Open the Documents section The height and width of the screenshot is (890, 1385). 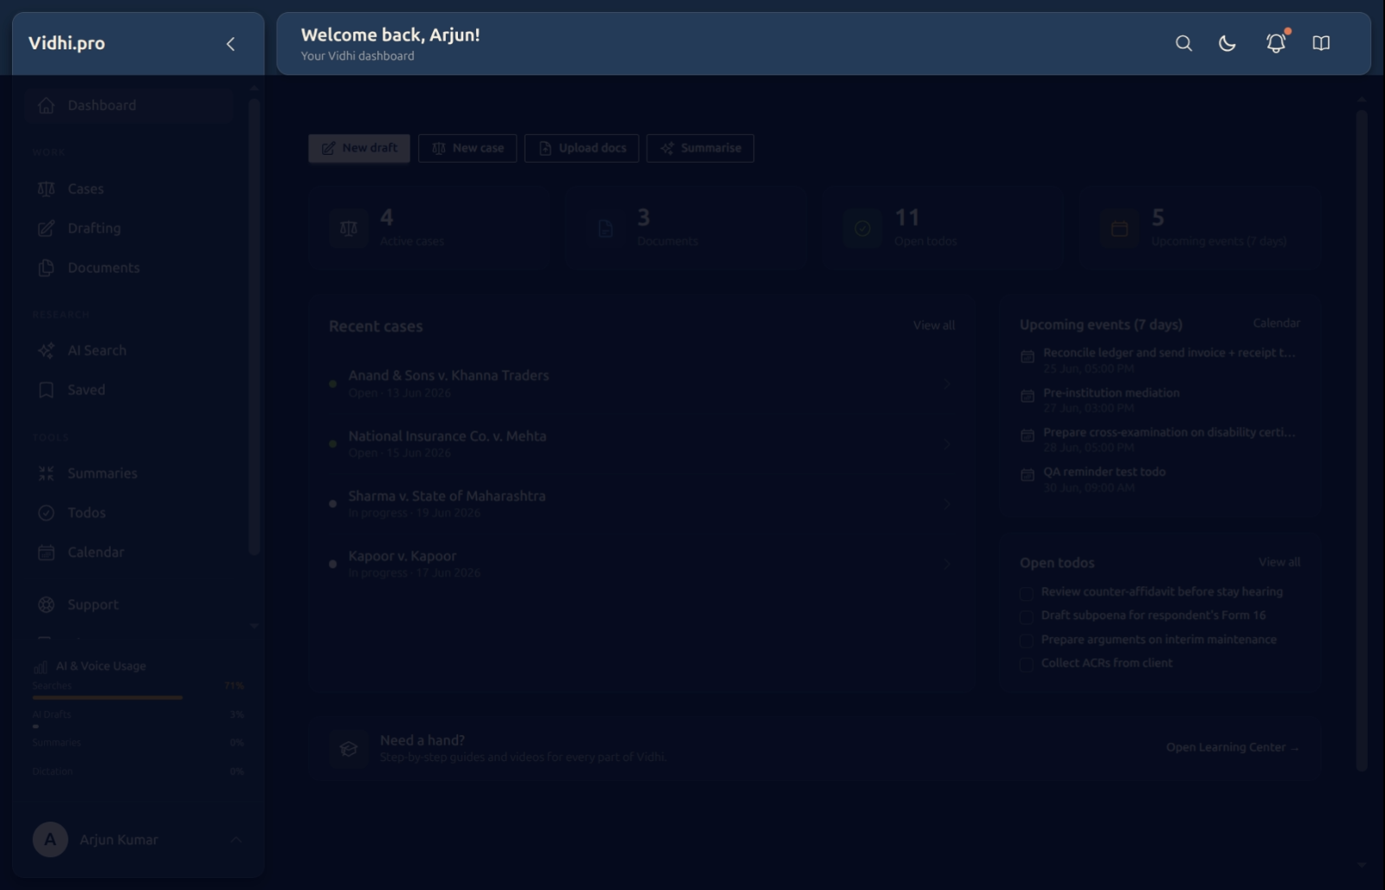tap(129, 268)
